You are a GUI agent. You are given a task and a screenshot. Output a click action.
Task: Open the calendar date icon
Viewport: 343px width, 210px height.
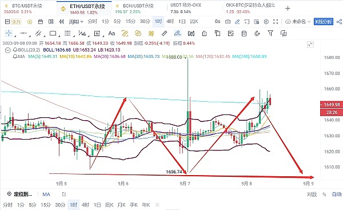tap(40, 22)
